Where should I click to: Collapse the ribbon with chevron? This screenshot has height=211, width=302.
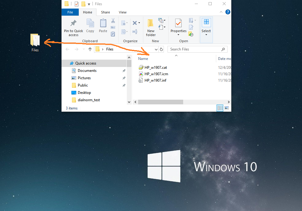click(x=221, y=12)
